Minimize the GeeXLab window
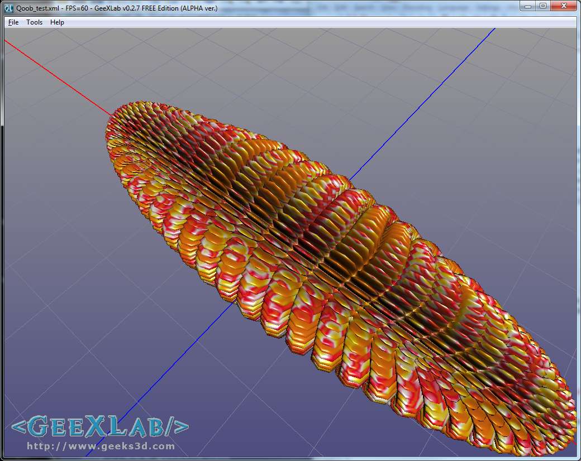This screenshot has width=581, height=461. [x=527, y=6]
